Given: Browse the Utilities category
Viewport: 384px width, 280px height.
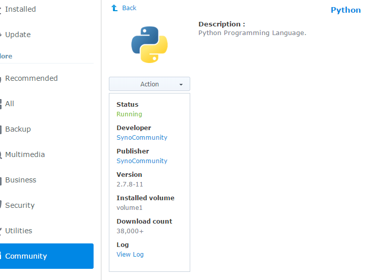Looking at the screenshot, I should [x=18, y=231].
